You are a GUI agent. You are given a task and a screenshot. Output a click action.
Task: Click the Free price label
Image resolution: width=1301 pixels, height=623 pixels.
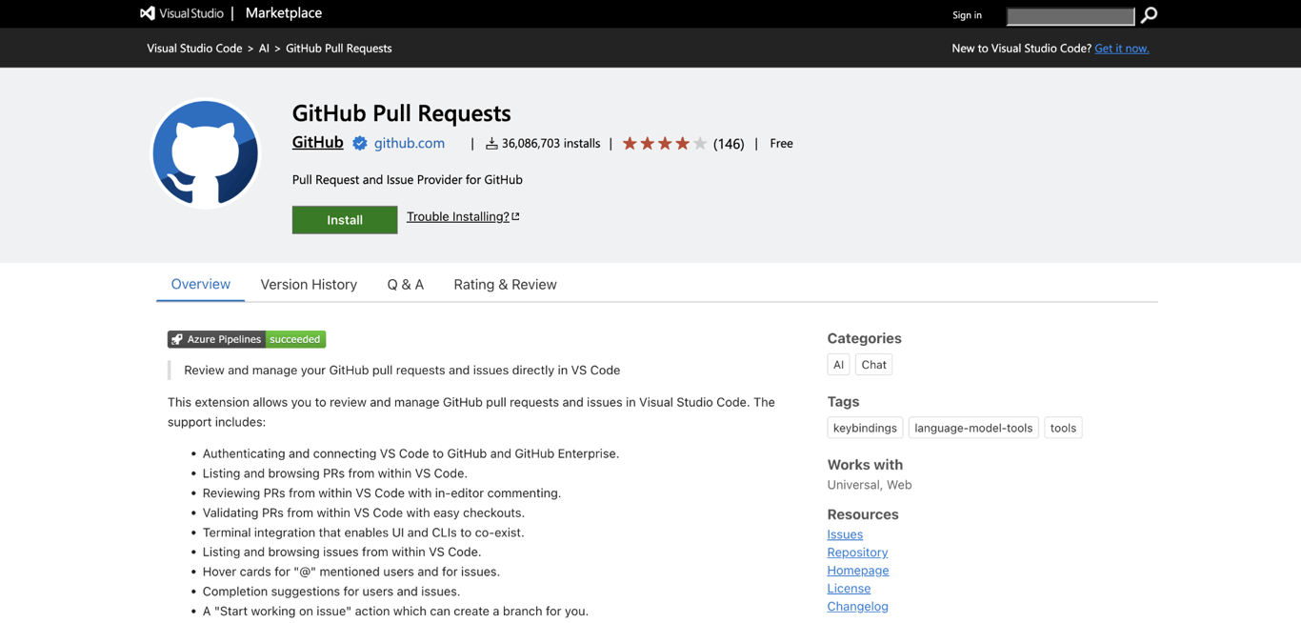pos(781,144)
